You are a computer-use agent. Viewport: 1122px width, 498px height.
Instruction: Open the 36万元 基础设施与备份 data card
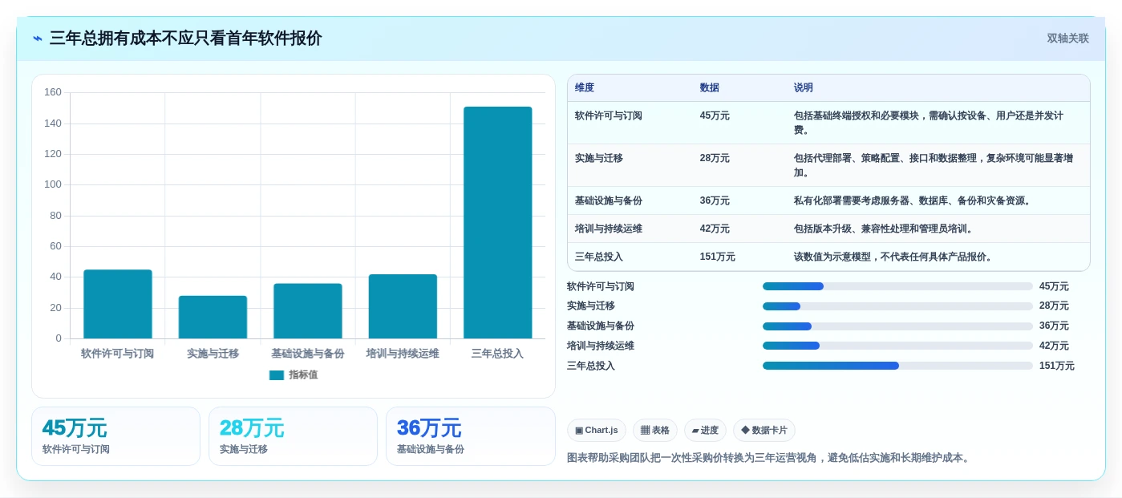471,436
